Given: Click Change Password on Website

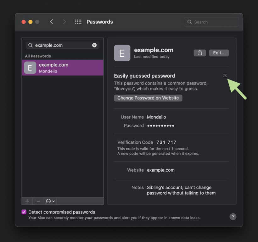Looking at the screenshot, I should [148, 98].
